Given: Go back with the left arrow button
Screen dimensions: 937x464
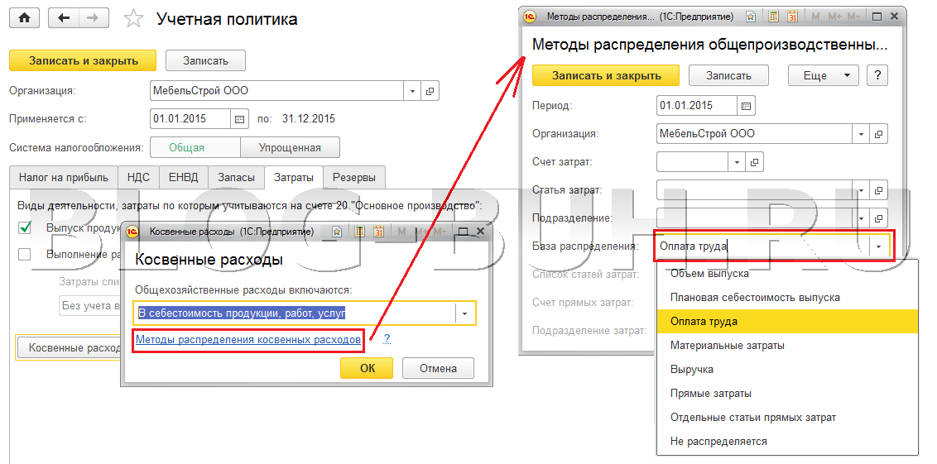Looking at the screenshot, I should 65,18.
